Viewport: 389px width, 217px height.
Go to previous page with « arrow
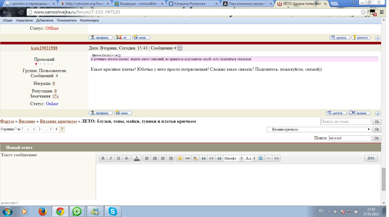coord(28,129)
